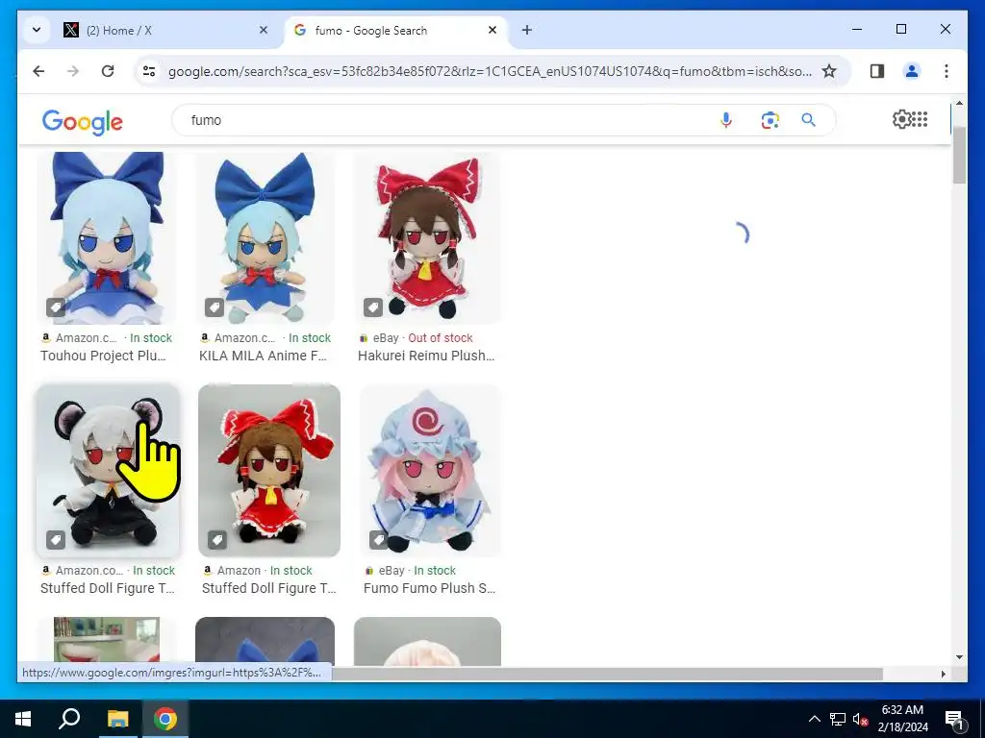Open the 'Touhou Project Plu...' title link

pyautogui.click(x=103, y=356)
